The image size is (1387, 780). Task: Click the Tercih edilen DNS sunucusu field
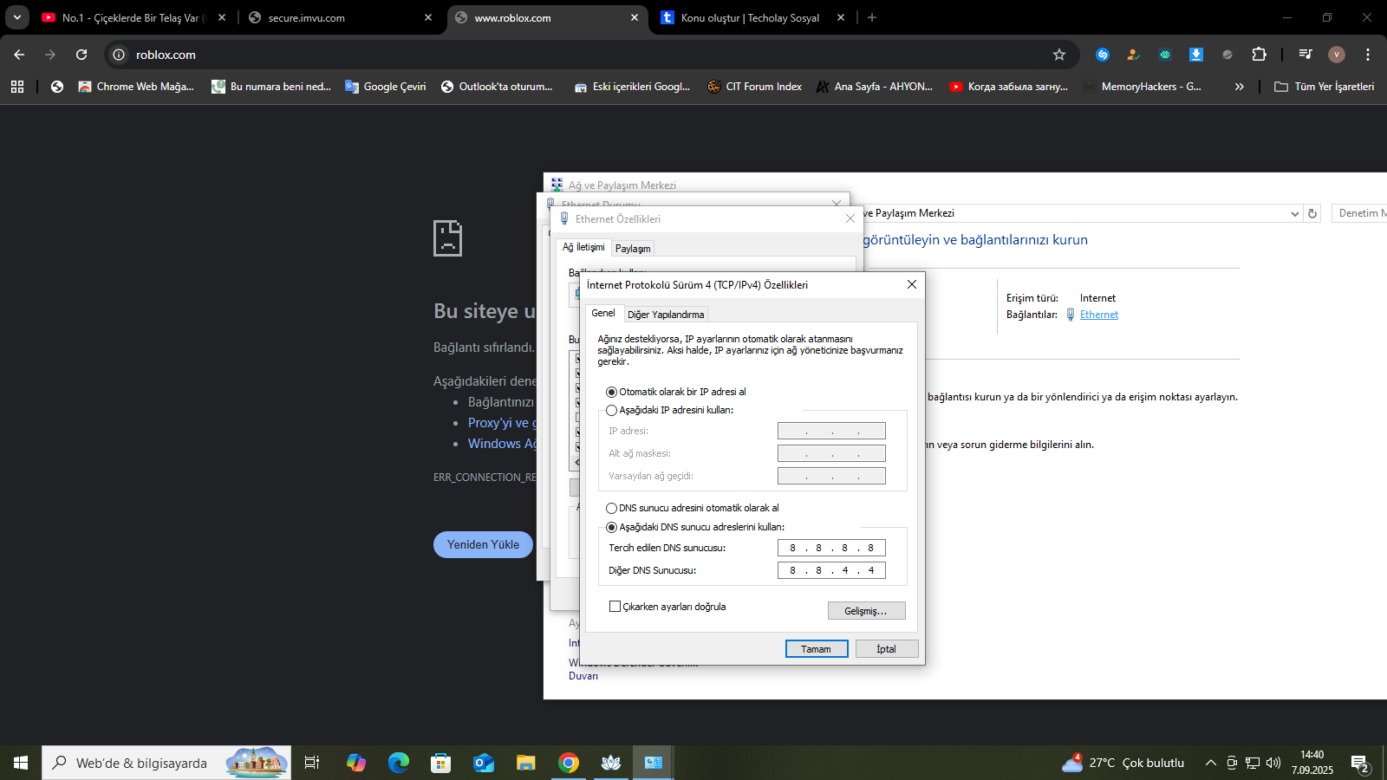pos(831,548)
